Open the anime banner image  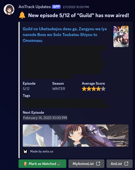76,136
